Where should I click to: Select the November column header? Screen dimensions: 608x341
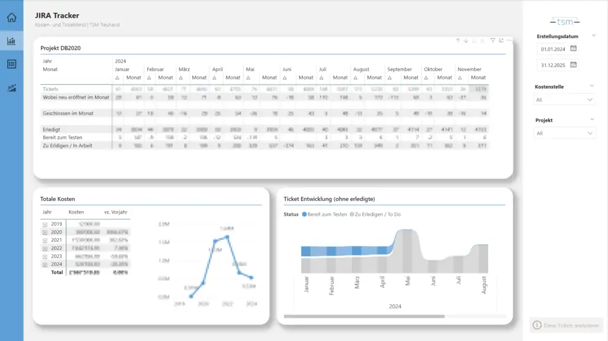click(469, 69)
